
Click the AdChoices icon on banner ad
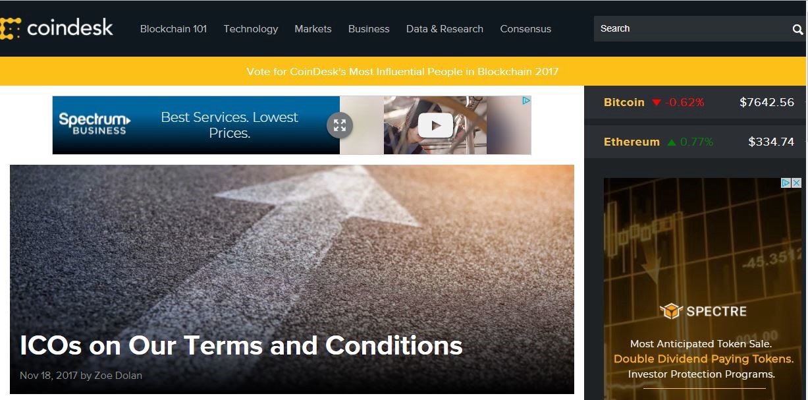(526, 101)
